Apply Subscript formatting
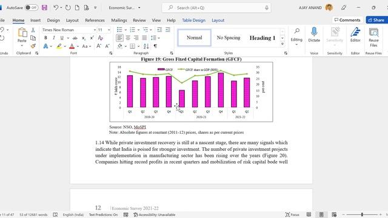 84,38
